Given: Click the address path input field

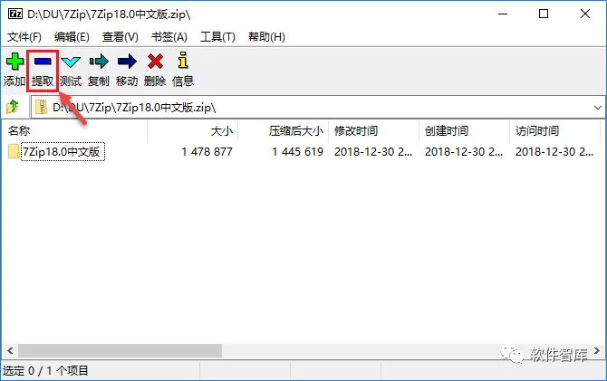Looking at the screenshot, I should 317,107.
